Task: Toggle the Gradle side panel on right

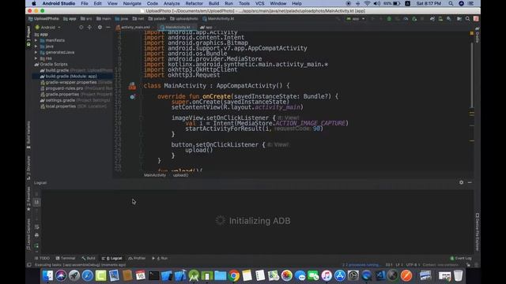Action: (478, 35)
